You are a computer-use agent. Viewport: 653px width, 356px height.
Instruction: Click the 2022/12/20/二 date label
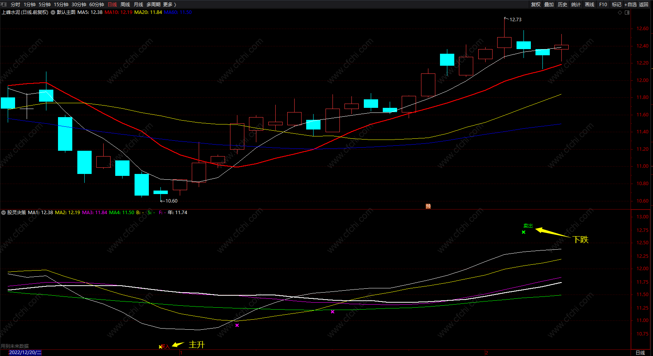[x=25, y=353]
